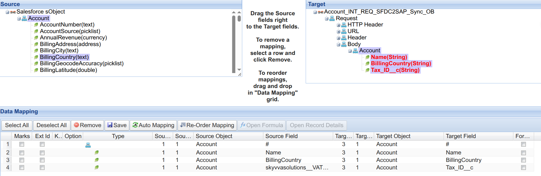
Task: Enable the Ext Id checkbox in row 1
Action: pyautogui.click(x=42, y=144)
